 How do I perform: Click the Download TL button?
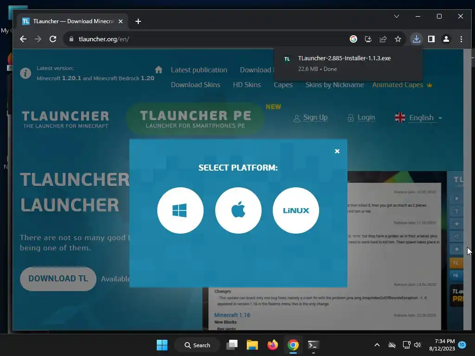[x=58, y=279]
